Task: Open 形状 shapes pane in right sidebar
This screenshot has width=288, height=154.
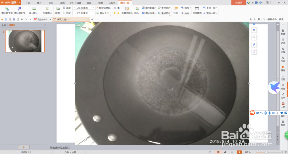Action: pyautogui.click(x=283, y=59)
